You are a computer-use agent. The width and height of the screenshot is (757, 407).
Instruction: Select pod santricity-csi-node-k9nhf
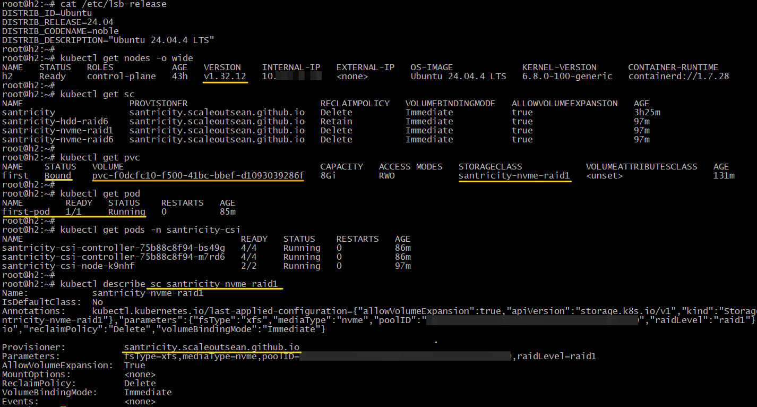[68, 266]
